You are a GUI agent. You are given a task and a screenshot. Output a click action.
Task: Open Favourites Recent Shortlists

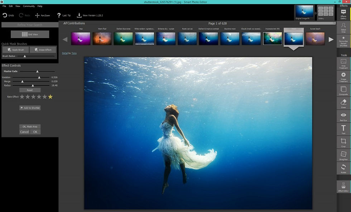click(343, 41)
